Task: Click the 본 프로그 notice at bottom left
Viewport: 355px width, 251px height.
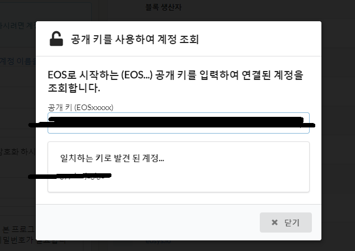Action: pyautogui.click(x=18, y=229)
